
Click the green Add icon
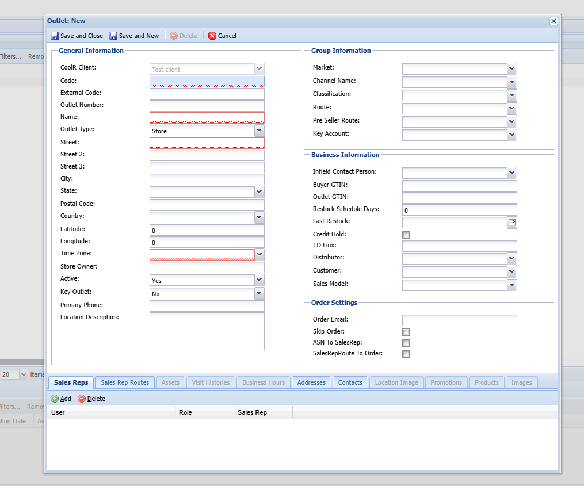55,399
